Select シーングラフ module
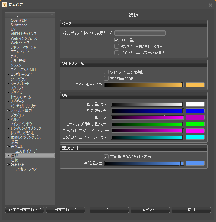This screenshot has width=216, height=222. pyautogui.click(x=19, y=79)
